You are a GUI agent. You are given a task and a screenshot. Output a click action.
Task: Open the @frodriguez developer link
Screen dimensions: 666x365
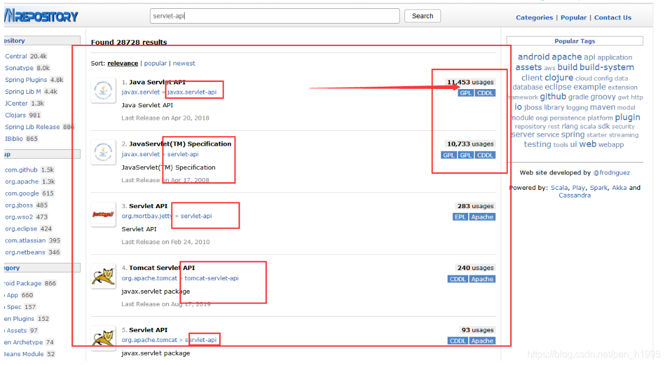click(x=611, y=173)
